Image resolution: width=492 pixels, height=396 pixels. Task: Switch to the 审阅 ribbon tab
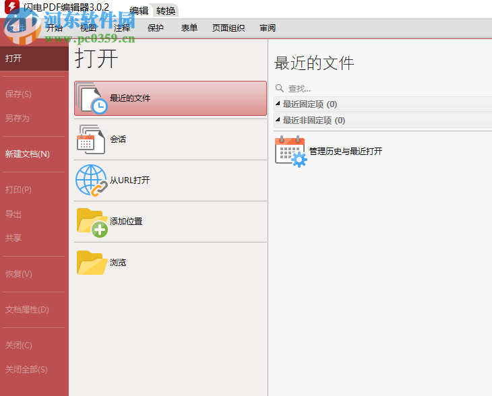268,28
